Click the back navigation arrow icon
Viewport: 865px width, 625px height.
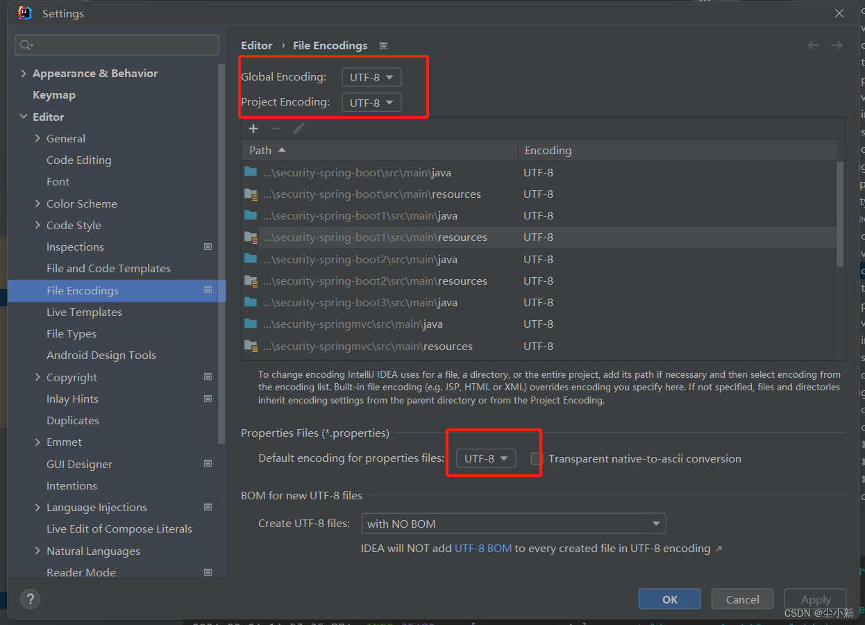(x=813, y=45)
